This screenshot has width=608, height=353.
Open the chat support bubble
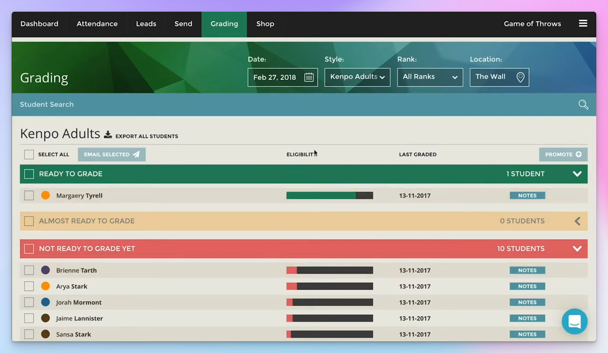[574, 321]
